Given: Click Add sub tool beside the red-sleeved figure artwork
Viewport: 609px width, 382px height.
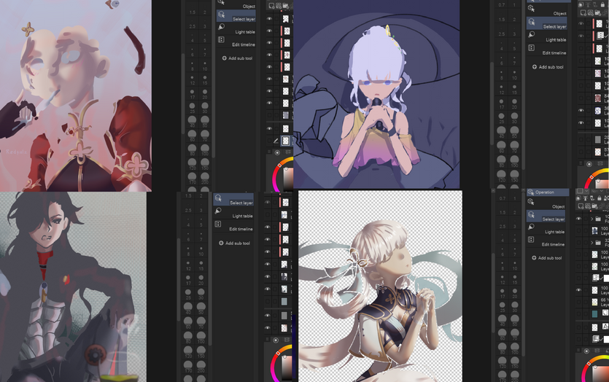Looking at the screenshot, I should 240,58.
